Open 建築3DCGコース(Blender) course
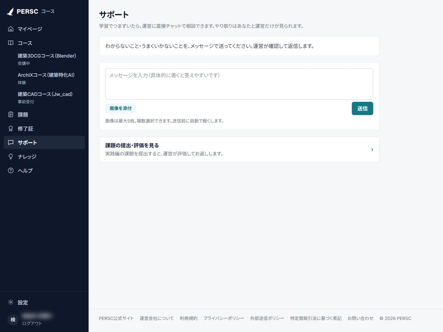Image resolution: width=443 pixels, height=332 pixels. [x=47, y=56]
